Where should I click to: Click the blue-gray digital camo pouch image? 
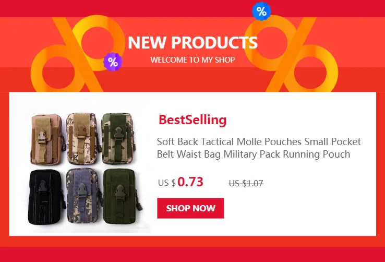(83, 197)
